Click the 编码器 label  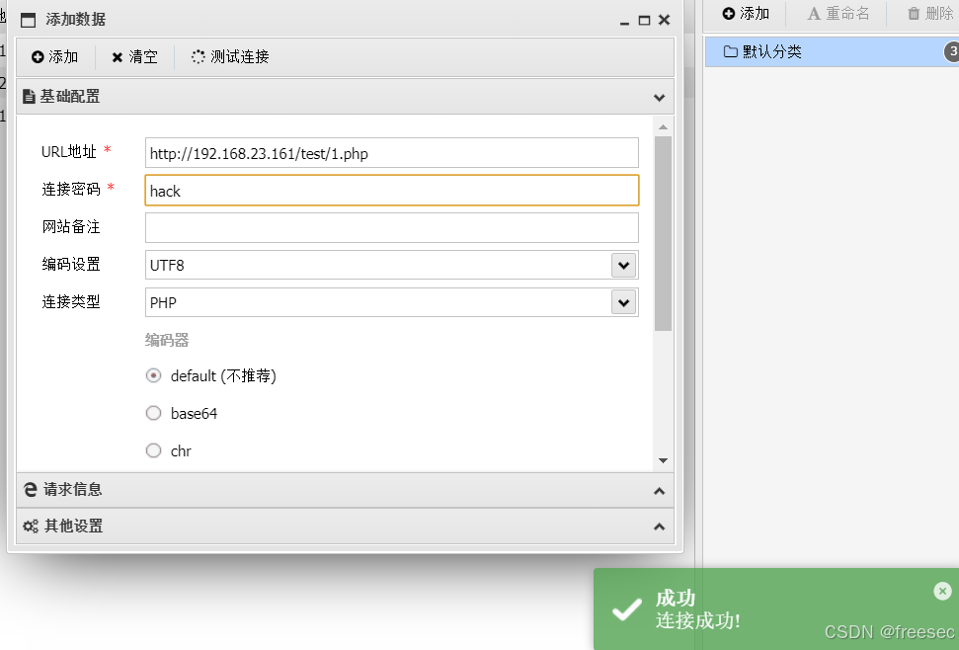[167, 340]
